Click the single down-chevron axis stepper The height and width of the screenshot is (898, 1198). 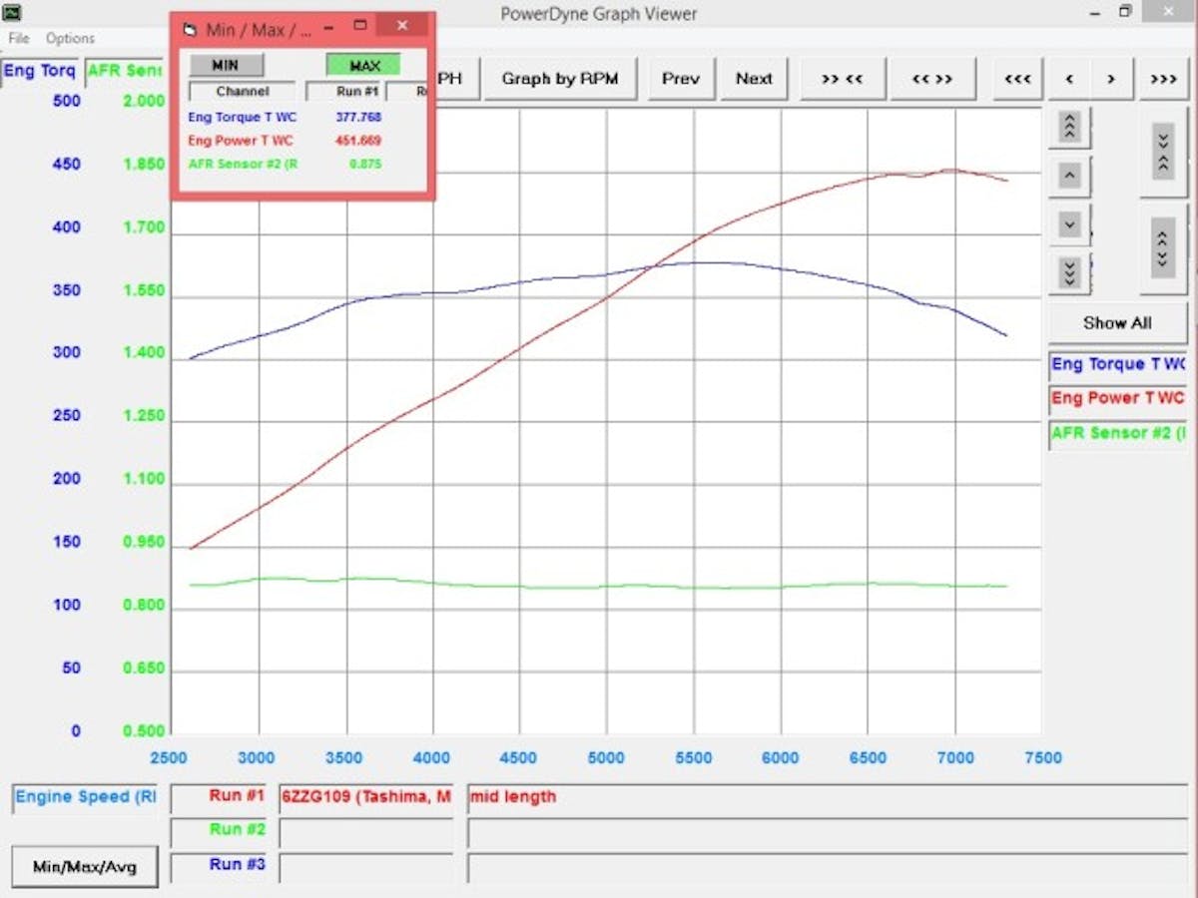1069,224
